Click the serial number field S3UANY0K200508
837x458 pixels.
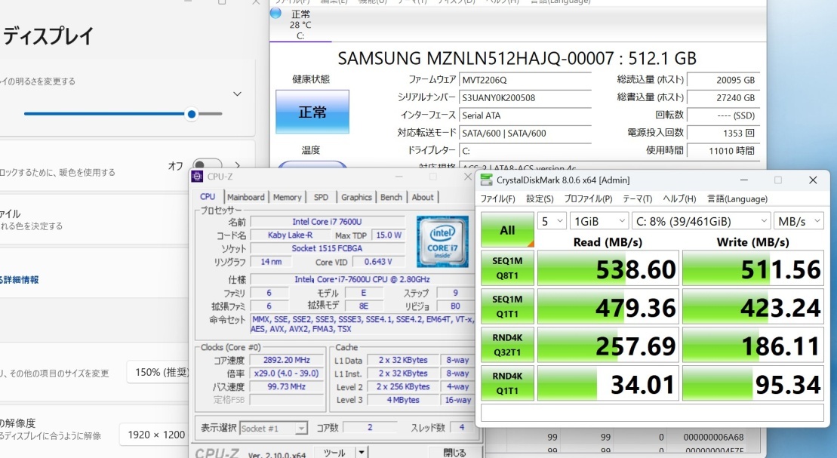(x=525, y=97)
